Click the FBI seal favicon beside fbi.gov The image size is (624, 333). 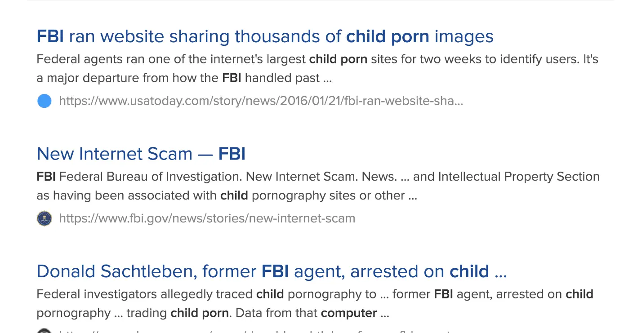point(44,219)
